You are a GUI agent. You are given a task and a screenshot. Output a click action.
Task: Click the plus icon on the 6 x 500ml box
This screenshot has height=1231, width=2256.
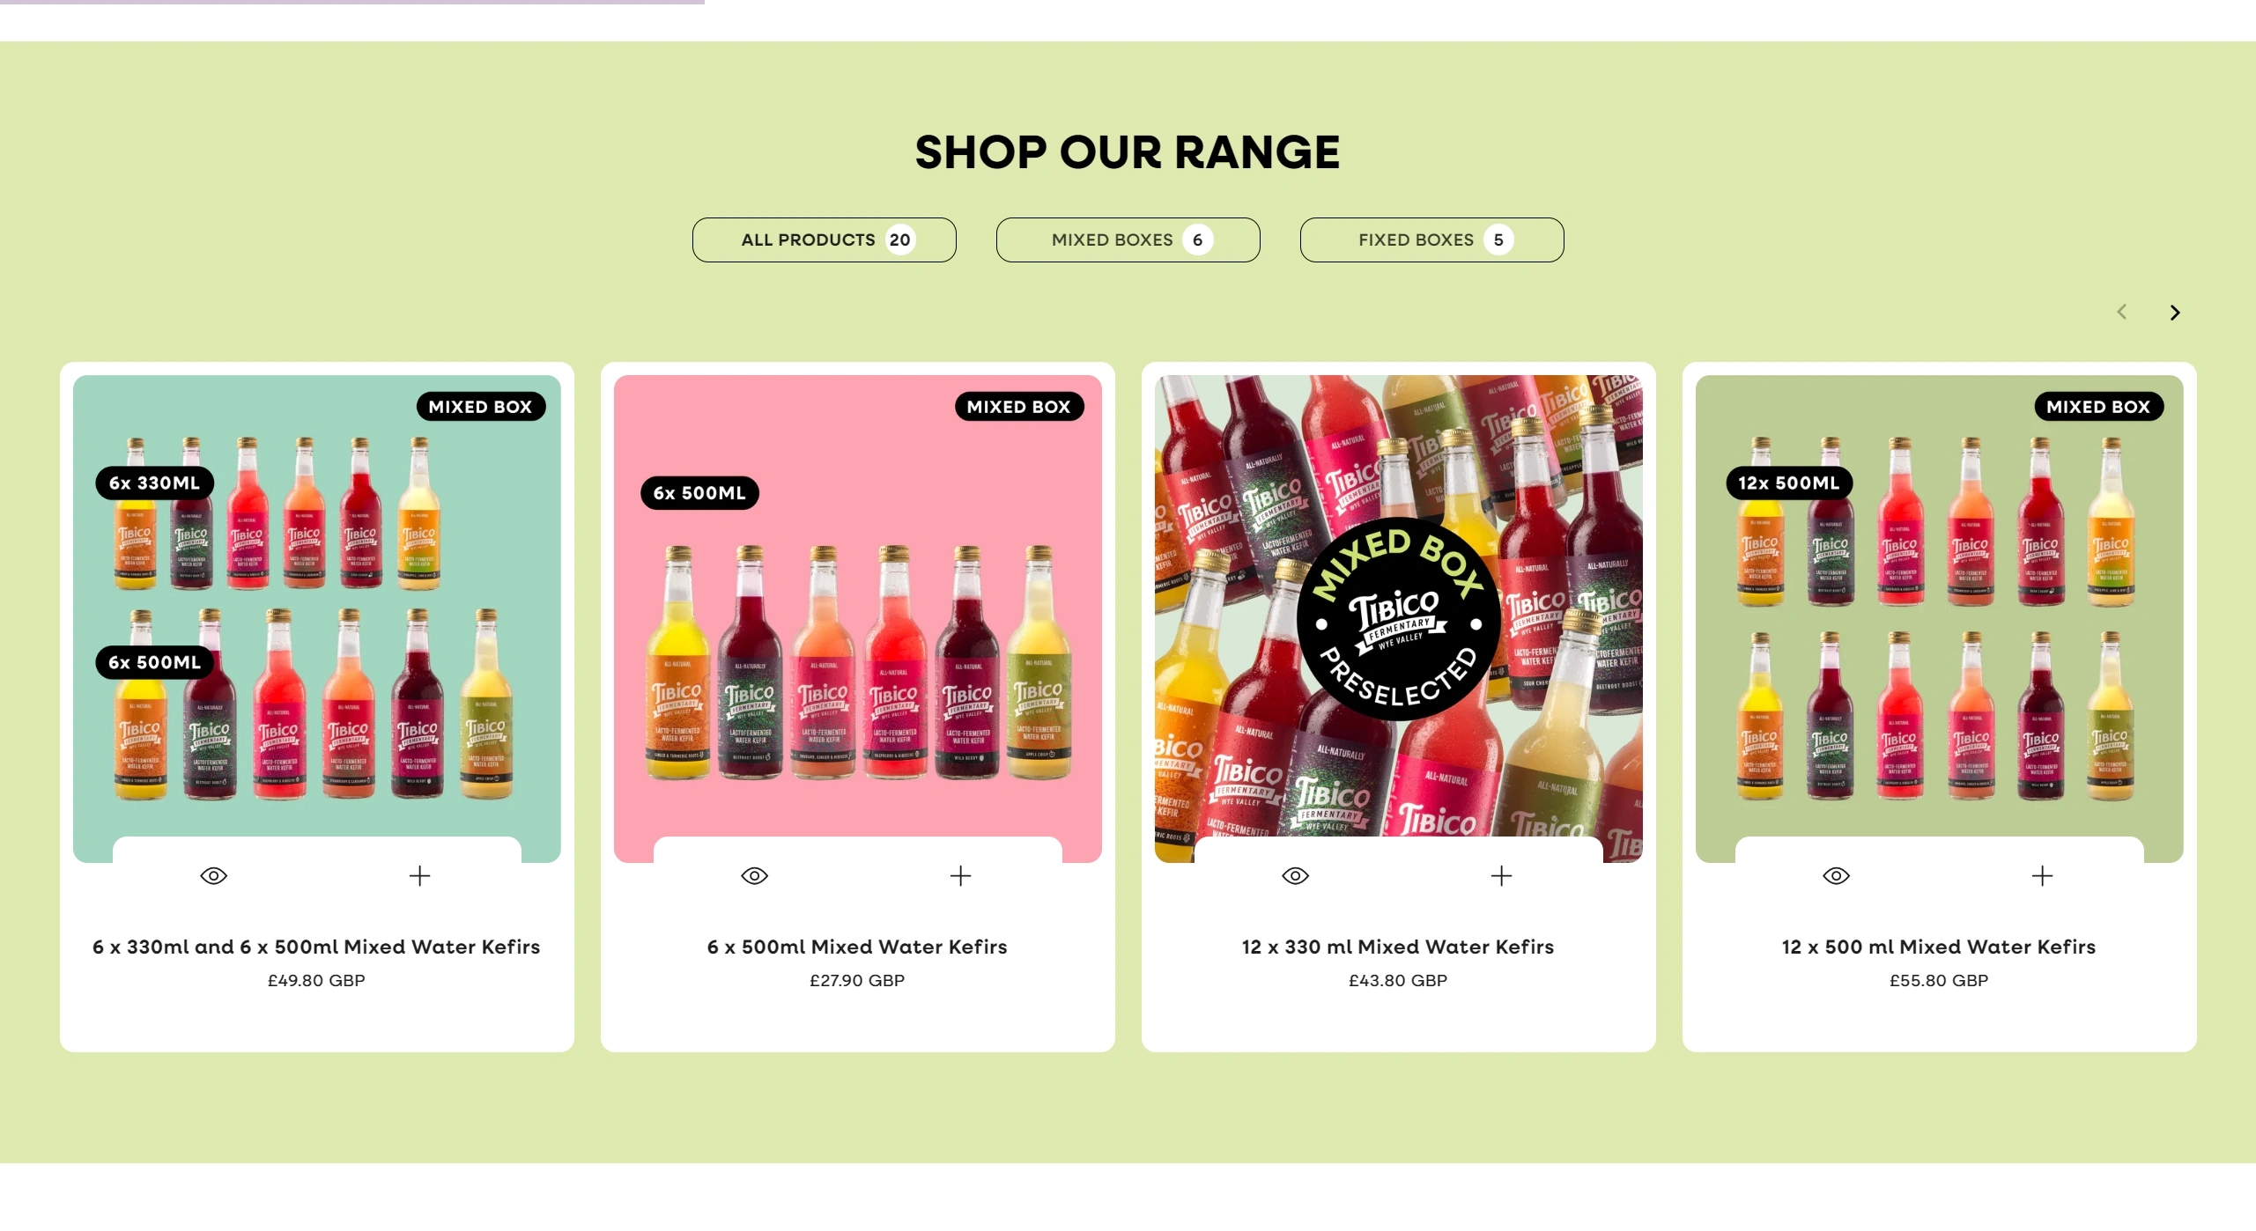[x=961, y=875]
